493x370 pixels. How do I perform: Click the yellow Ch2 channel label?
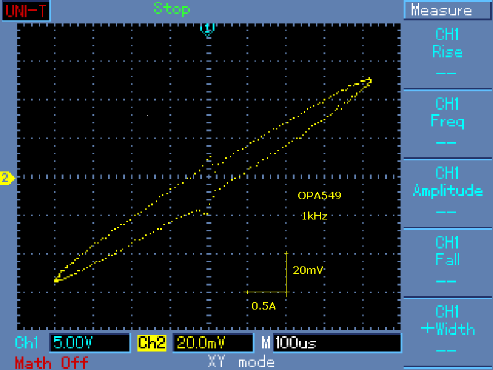pyautogui.click(x=152, y=342)
